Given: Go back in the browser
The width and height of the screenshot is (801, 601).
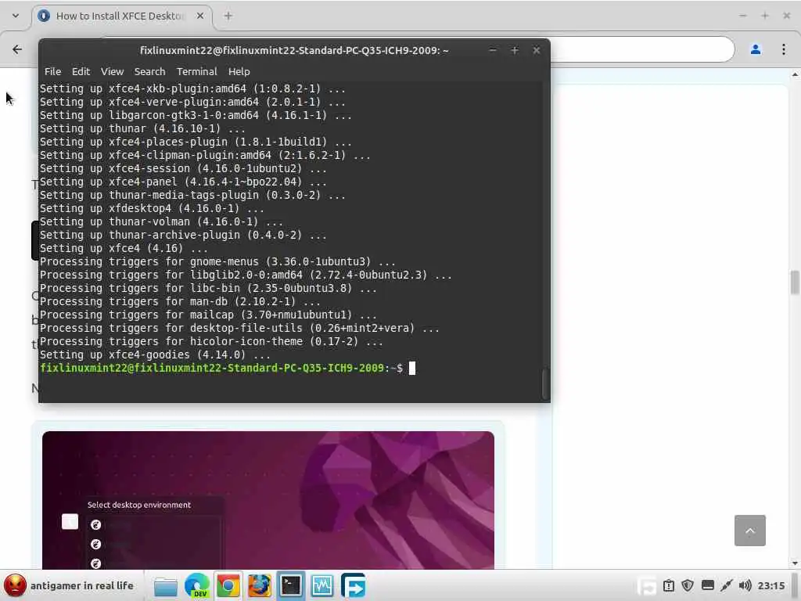Looking at the screenshot, I should (x=17, y=49).
